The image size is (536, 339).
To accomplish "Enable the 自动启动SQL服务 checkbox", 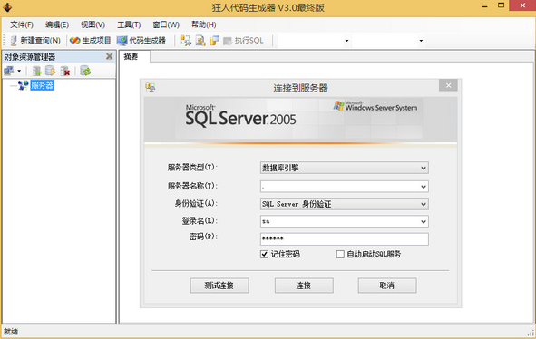I will (x=340, y=254).
